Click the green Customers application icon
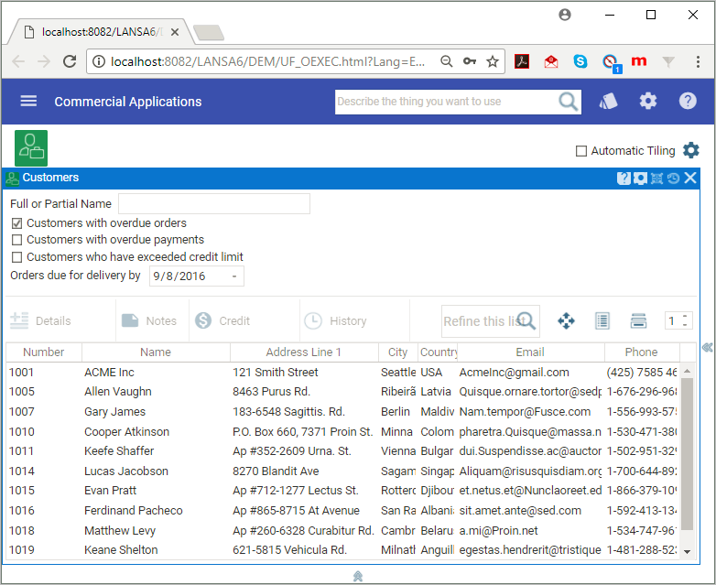 click(x=31, y=147)
